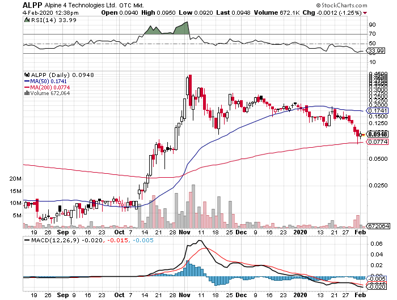Click the -0.015 MACD signal value

118,240
